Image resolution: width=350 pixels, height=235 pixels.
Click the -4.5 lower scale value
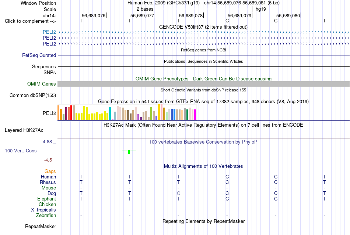point(48,160)
